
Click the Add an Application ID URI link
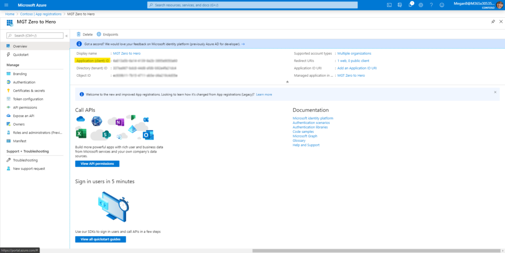pyautogui.click(x=357, y=68)
